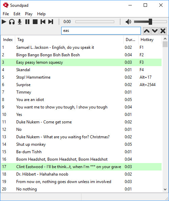This screenshot has height=201, width=169.
Task: Stop playback with the square button
Action: [35, 22]
